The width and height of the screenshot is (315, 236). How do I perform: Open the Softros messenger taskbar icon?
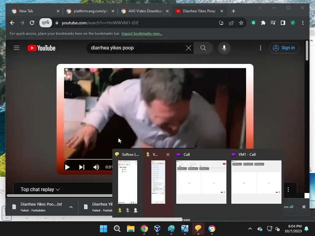pyautogui.click(x=198, y=228)
